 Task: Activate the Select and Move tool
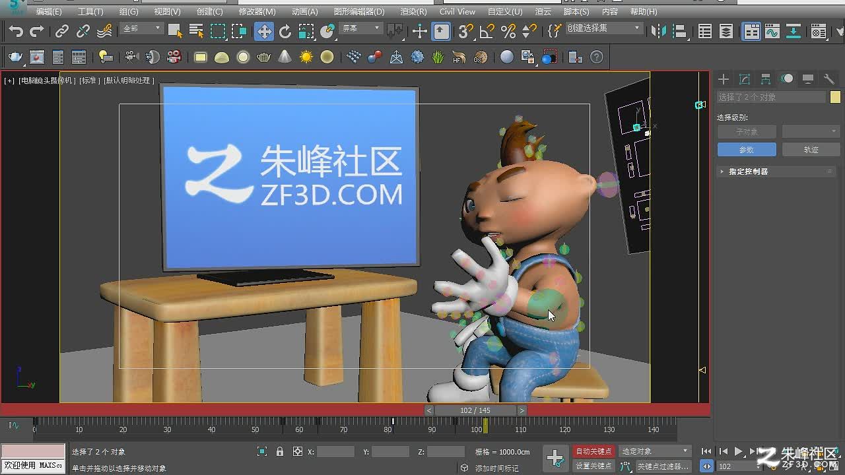(263, 31)
